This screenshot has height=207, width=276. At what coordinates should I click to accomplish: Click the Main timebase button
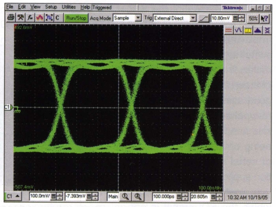pyautogui.click(x=113, y=196)
